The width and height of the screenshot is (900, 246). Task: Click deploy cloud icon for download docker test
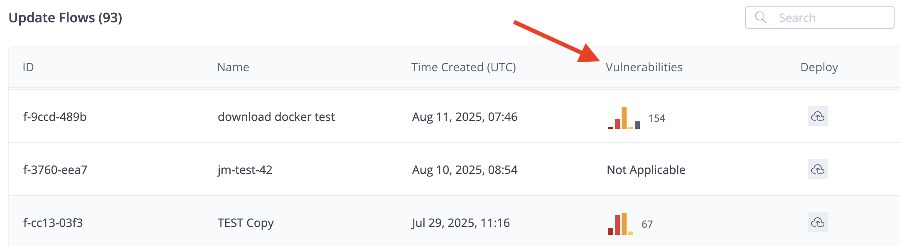point(817,116)
